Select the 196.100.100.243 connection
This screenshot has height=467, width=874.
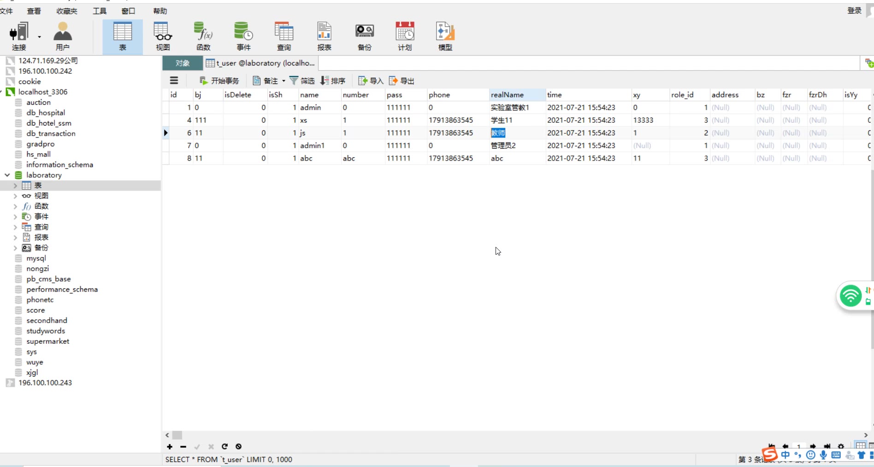45,383
